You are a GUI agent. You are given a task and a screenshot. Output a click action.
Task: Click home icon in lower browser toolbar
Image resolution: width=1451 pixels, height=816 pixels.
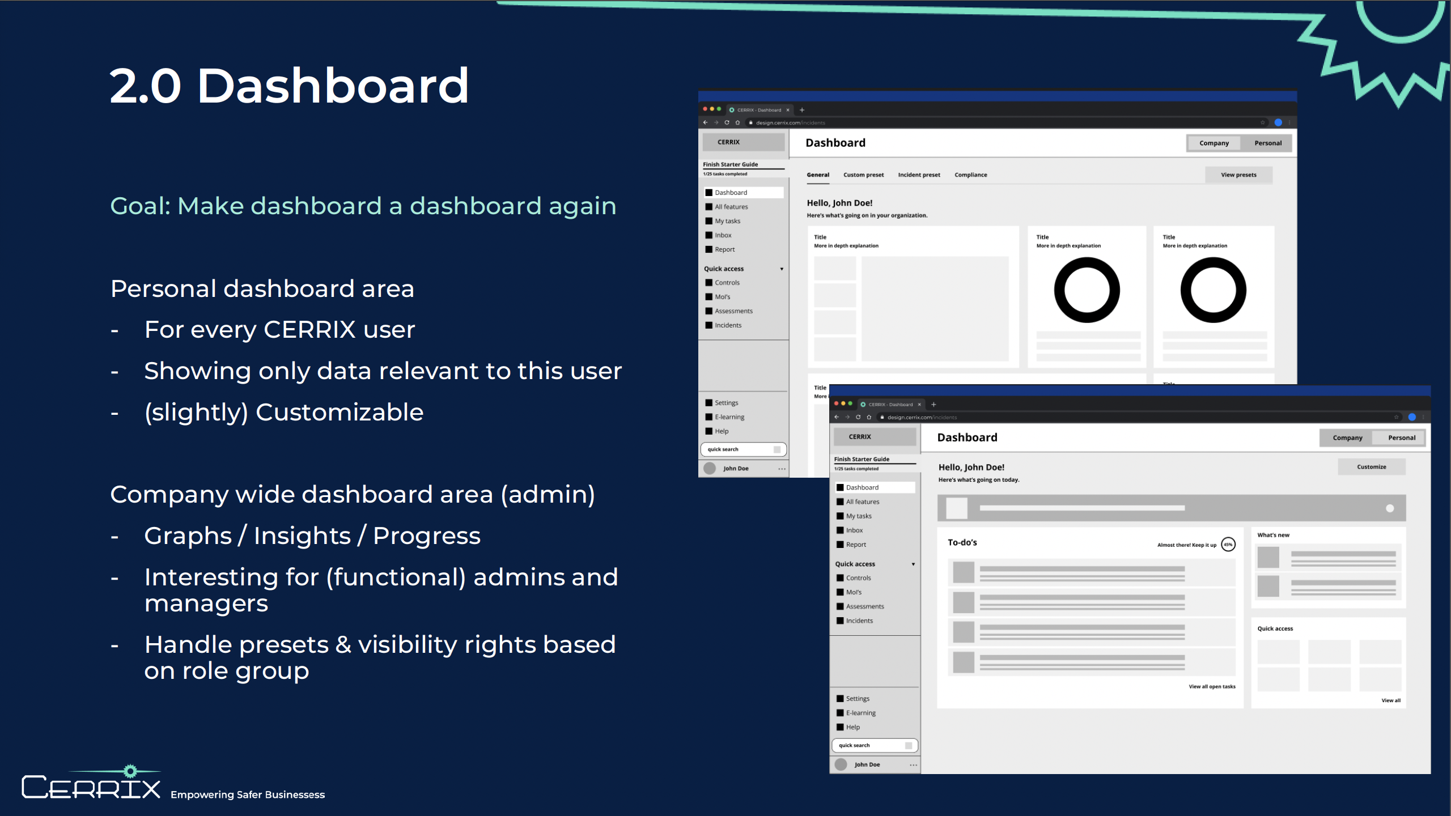pos(869,417)
